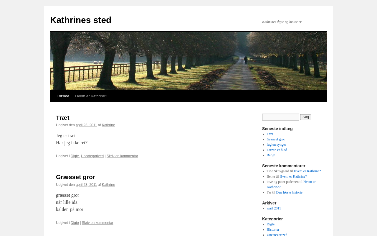The width and height of the screenshot is (377, 236).
Task: Open Græsset gror in Seneste indlæg list
Action: coord(276,139)
